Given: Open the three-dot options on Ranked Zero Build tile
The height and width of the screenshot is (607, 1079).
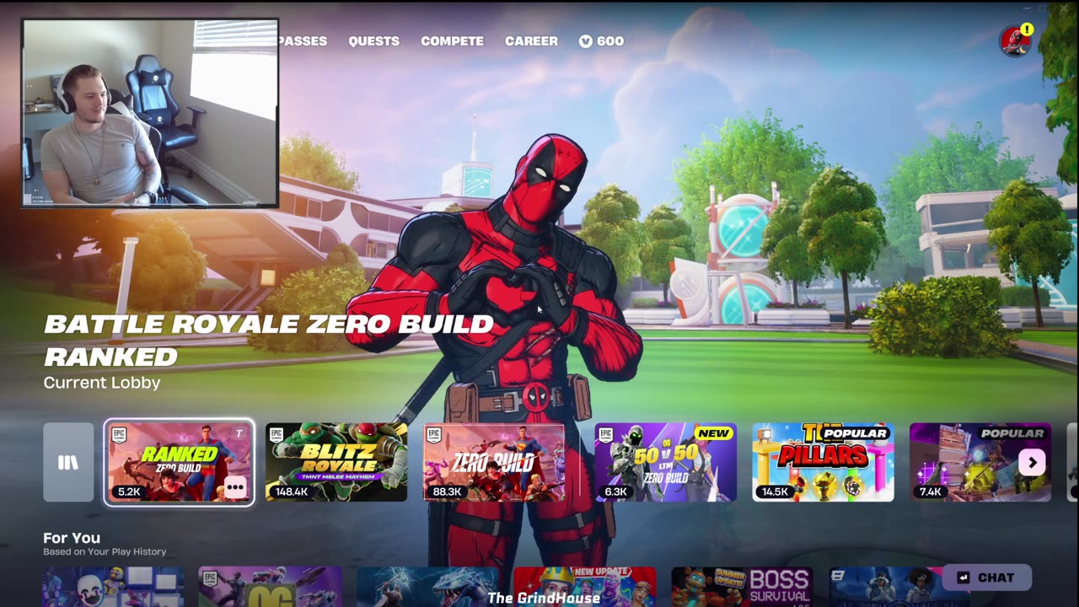Looking at the screenshot, I should pos(235,487).
